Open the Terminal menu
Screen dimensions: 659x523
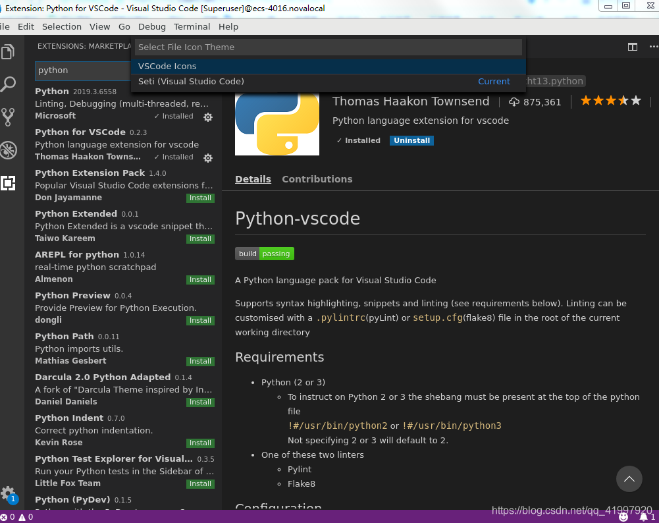(192, 26)
